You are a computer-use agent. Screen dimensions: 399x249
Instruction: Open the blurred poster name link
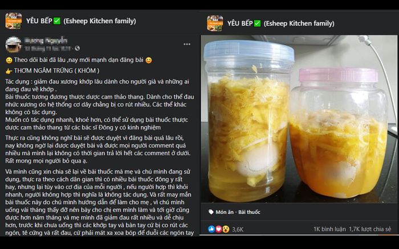click(46, 40)
